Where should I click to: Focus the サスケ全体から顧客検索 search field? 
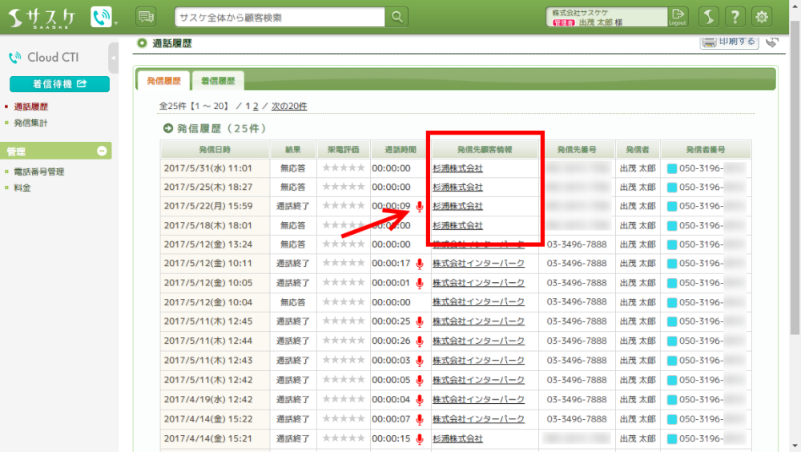pyautogui.click(x=280, y=17)
